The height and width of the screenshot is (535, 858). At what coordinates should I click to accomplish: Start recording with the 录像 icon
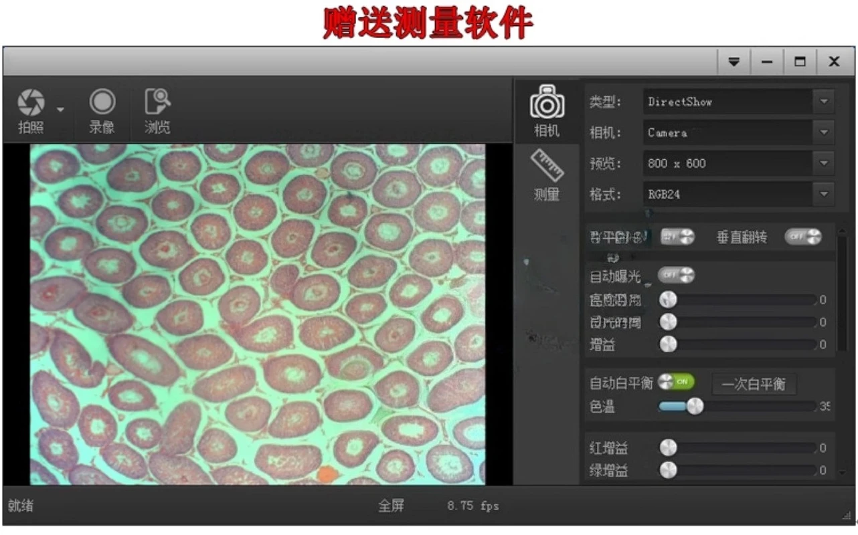click(x=102, y=102)
